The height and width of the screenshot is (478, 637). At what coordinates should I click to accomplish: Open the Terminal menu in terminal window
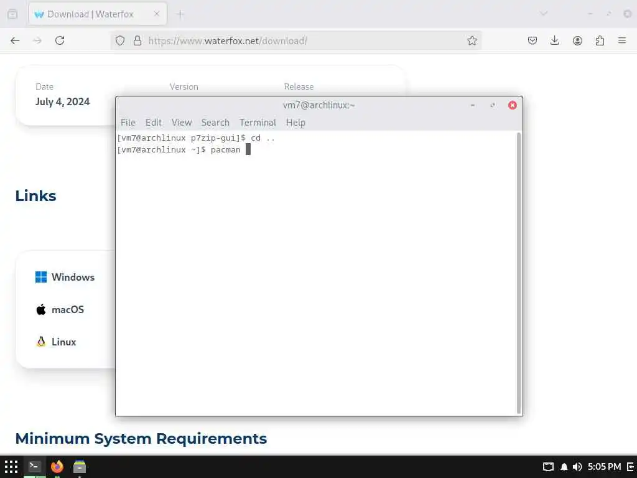[x=258, y=123]
